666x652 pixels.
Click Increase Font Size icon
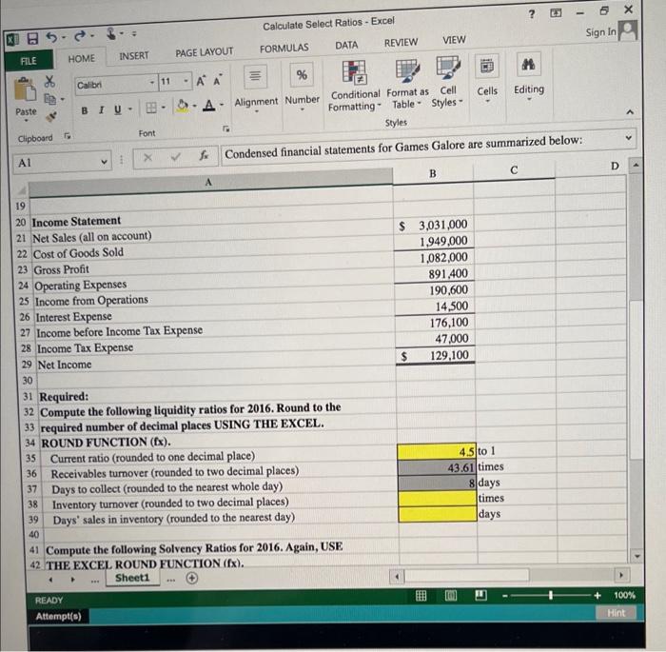(x=201, y=81)
